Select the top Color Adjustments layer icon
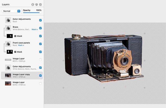 (8, 20)
